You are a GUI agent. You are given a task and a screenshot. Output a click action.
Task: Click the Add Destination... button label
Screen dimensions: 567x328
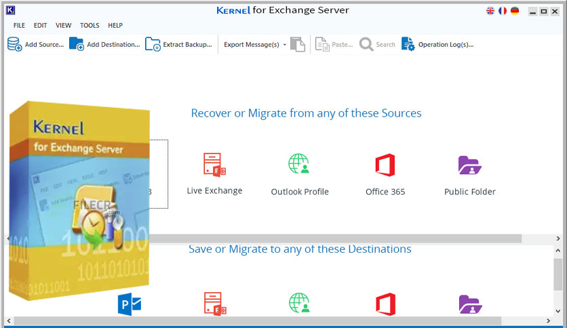[113, 45]
